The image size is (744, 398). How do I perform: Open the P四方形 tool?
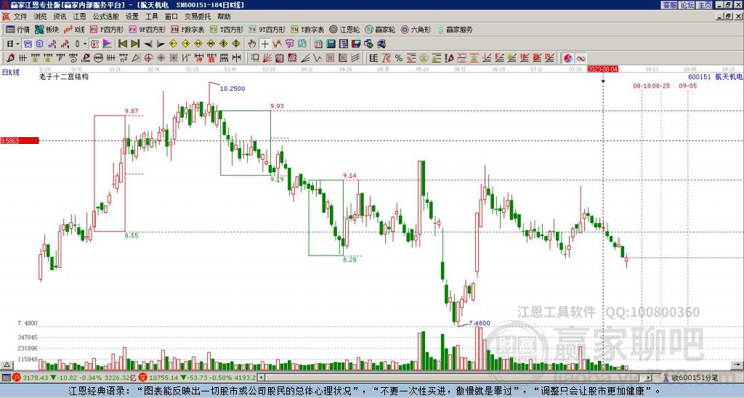click(x=107, y=29)
